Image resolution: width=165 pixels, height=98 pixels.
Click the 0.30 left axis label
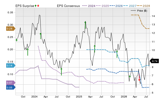[x=10, y=25]
